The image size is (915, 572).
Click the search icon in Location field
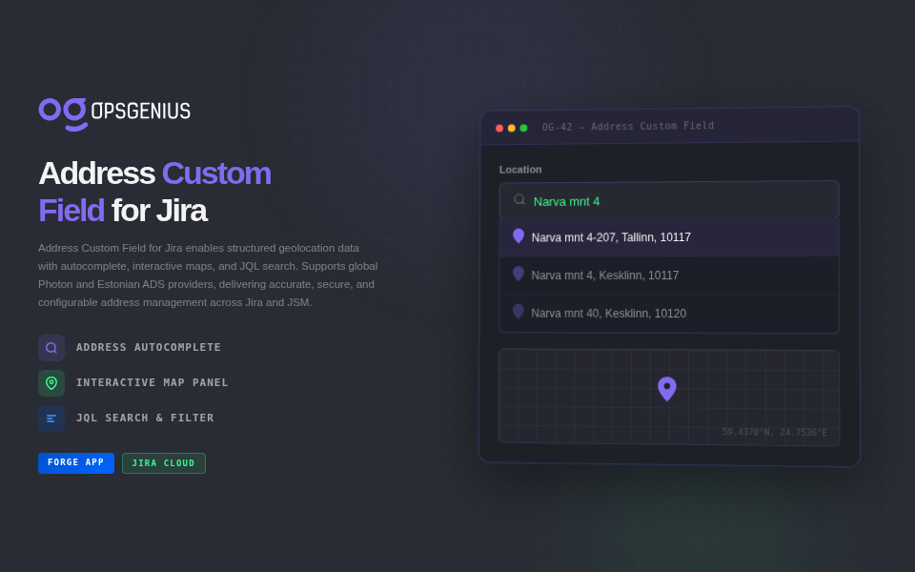(x=518, y=199)
